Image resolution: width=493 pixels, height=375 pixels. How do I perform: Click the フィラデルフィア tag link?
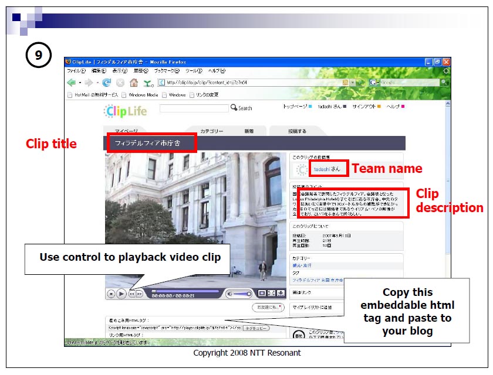(306, 280)
